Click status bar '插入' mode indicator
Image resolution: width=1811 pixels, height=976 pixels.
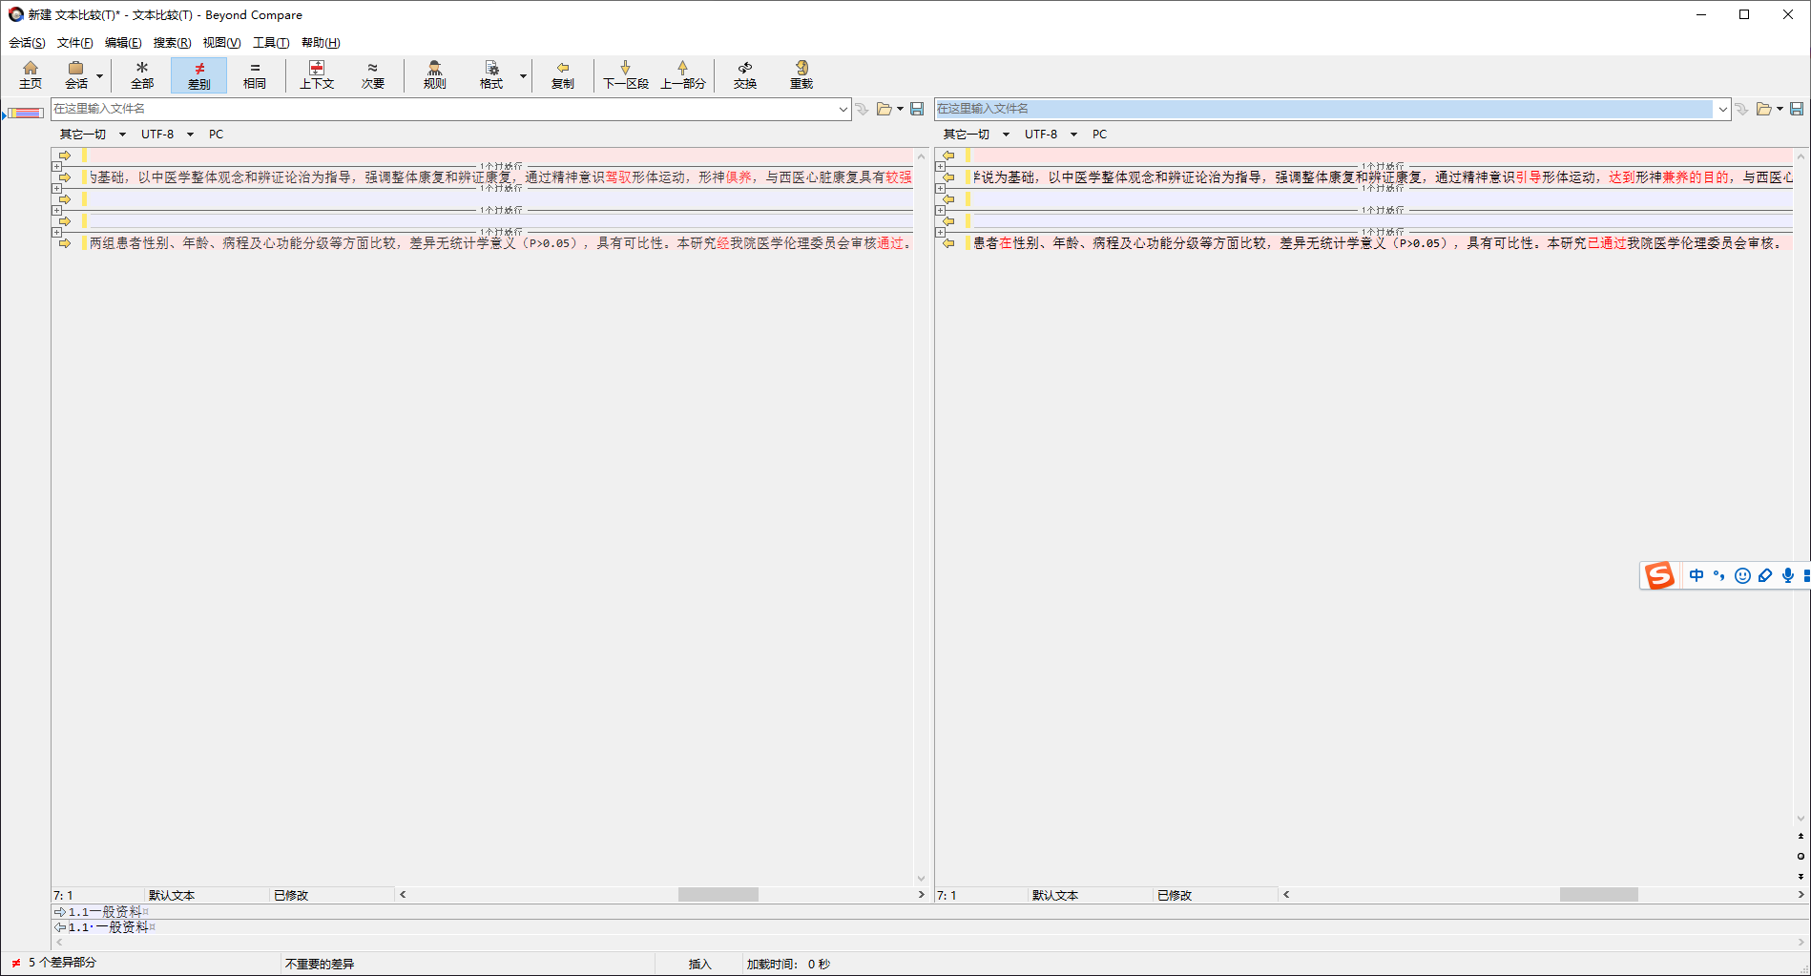pyautogui.click(x=699, y=964)
